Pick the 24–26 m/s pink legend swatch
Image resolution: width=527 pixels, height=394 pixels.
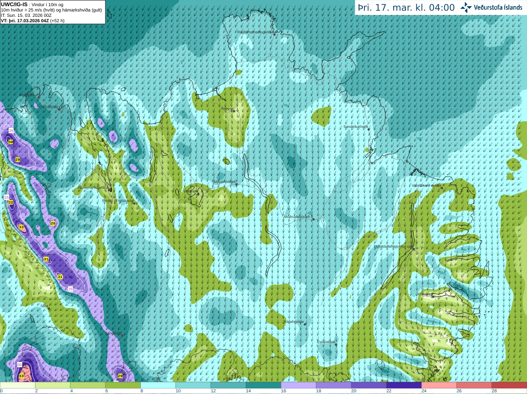pos(439,385)
